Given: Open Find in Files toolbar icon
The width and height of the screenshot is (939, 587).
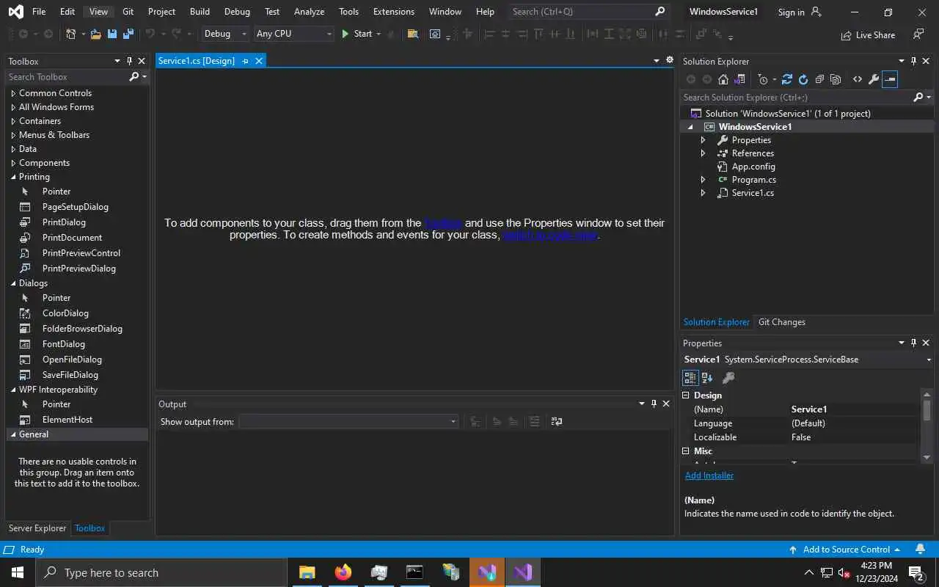Looking at the screenshot, I should (x=413, y=34).
